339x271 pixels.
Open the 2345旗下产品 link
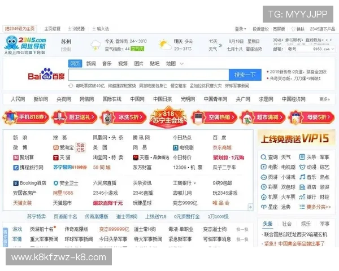tap(323, 29)
